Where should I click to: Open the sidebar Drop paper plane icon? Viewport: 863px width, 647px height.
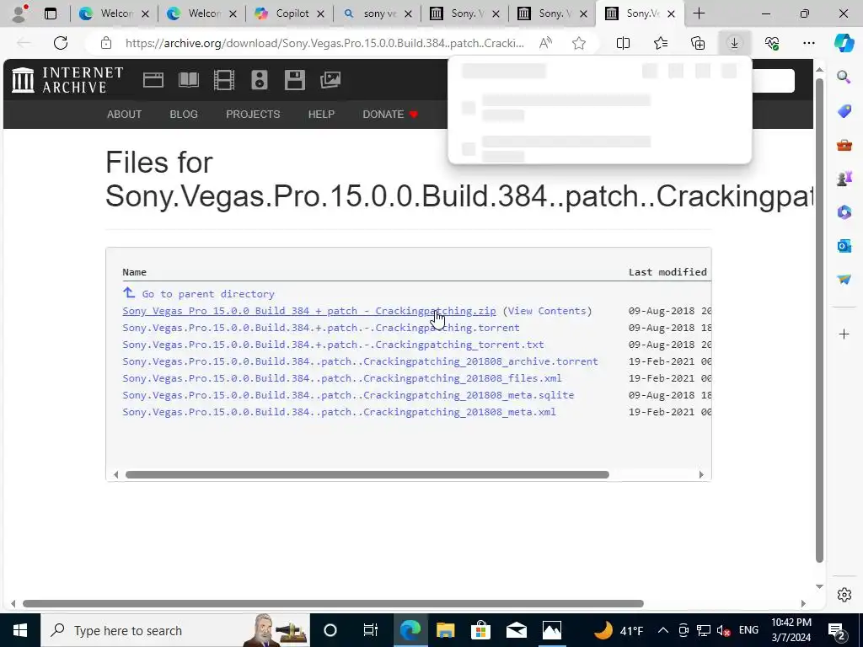tap(844, 280)
